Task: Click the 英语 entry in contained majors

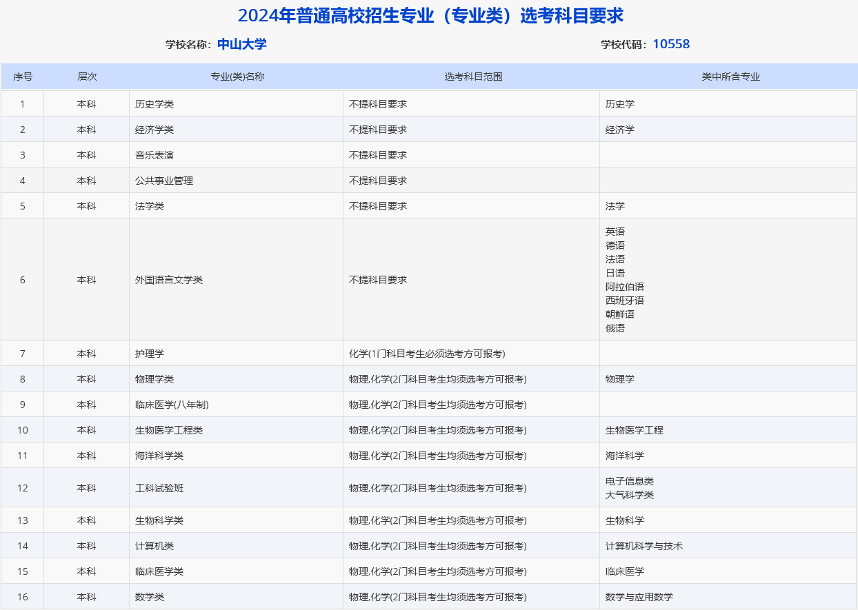Action: tap(615, 232)
